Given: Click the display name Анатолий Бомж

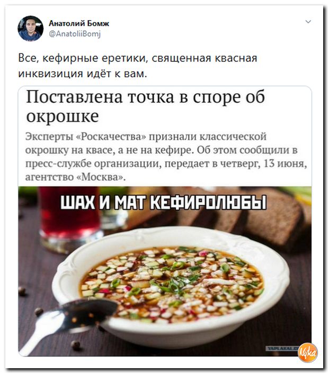Looking at the screenshot, I should (79, 23).
